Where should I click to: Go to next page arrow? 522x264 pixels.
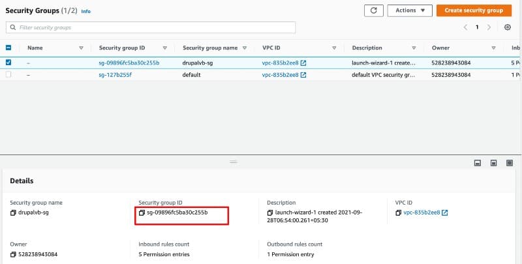(489, 27)
